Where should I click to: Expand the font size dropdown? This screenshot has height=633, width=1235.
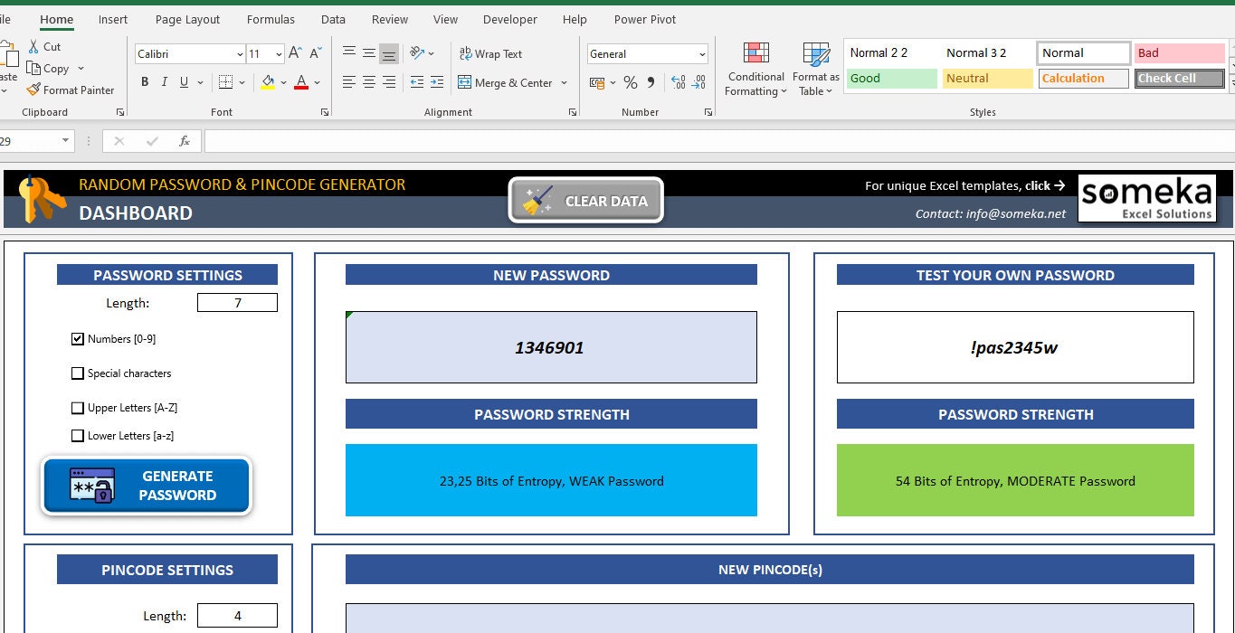277,53
